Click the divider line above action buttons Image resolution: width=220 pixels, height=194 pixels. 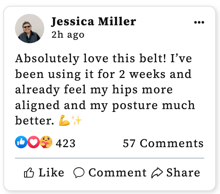pos(110,158)
